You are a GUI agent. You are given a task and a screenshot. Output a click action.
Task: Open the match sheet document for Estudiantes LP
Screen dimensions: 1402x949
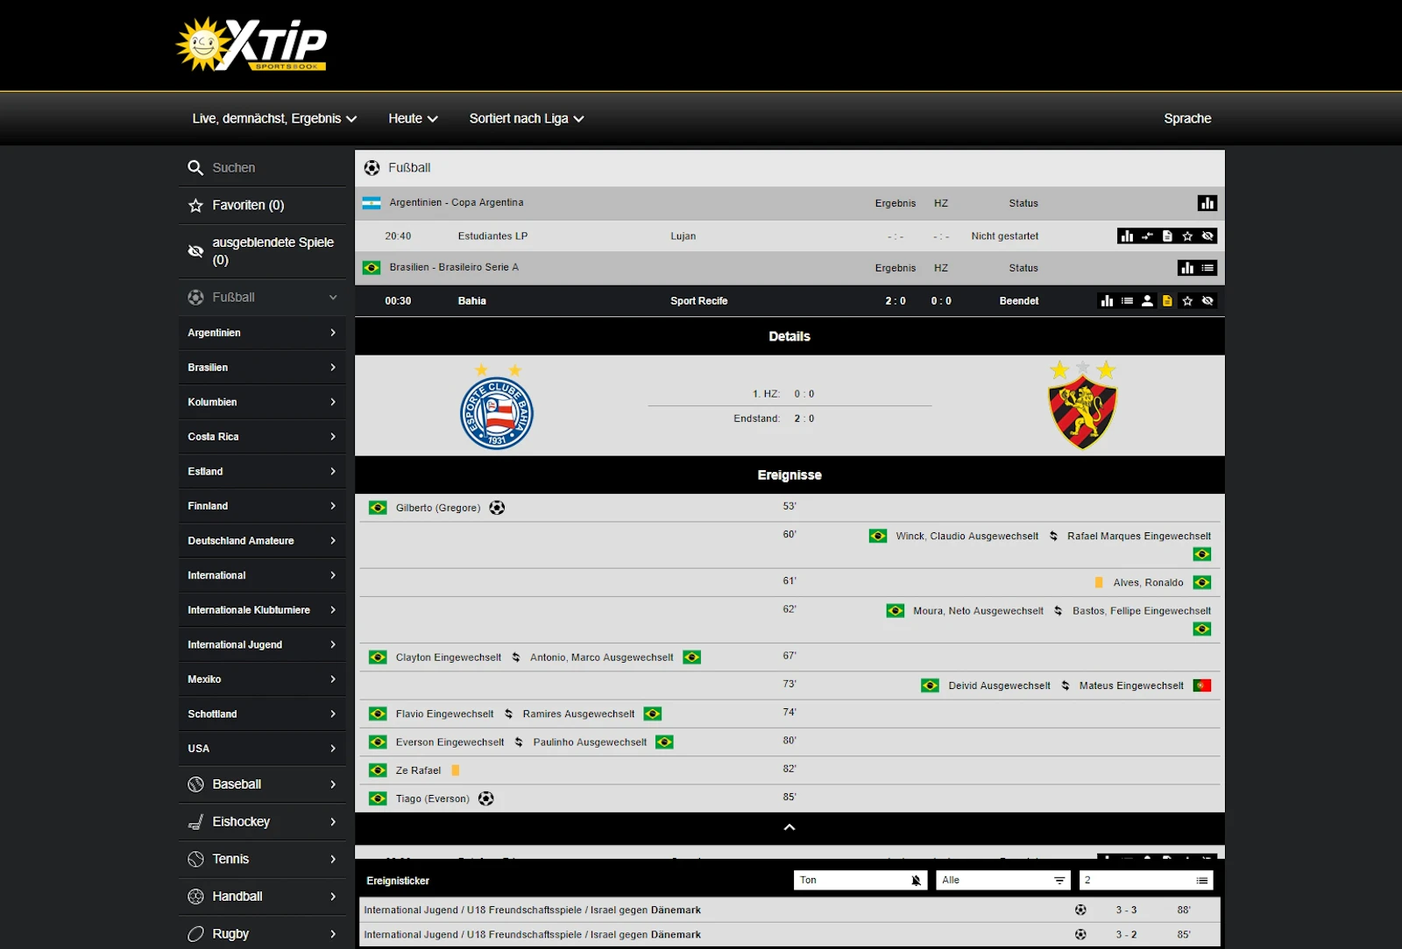(1167, 235)
